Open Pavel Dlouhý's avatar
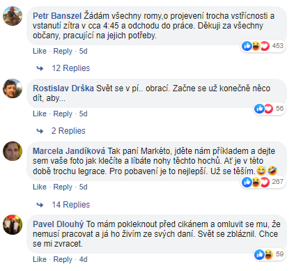The image size is (294, 271). pyautogui.click(x=13, y=224)
